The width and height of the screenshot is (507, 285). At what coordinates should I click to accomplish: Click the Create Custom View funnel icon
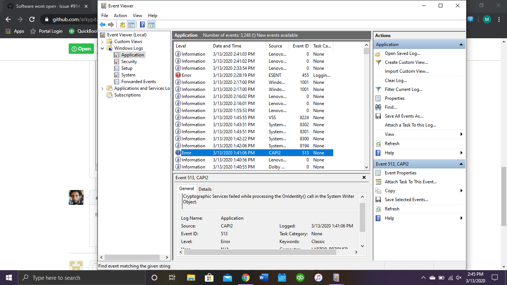(x=378, y=62)
